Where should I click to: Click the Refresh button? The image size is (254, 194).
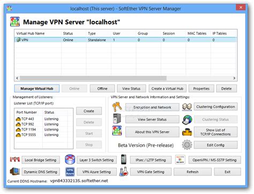click(192, 172)
